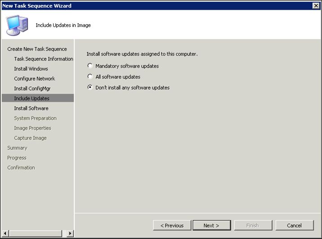Jump to the Install Software step
322x239 pixels.
(x=31, y=108)
